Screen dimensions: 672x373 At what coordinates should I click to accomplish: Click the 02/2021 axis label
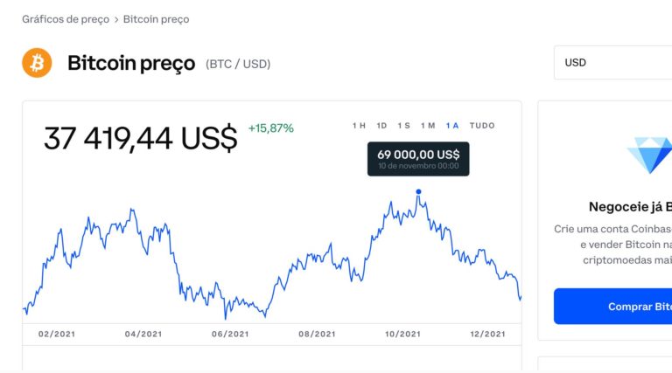57,334
